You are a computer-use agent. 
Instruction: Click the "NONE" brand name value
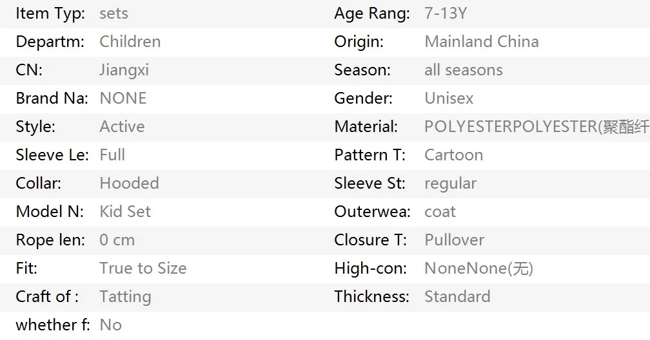tap(123, 99)
